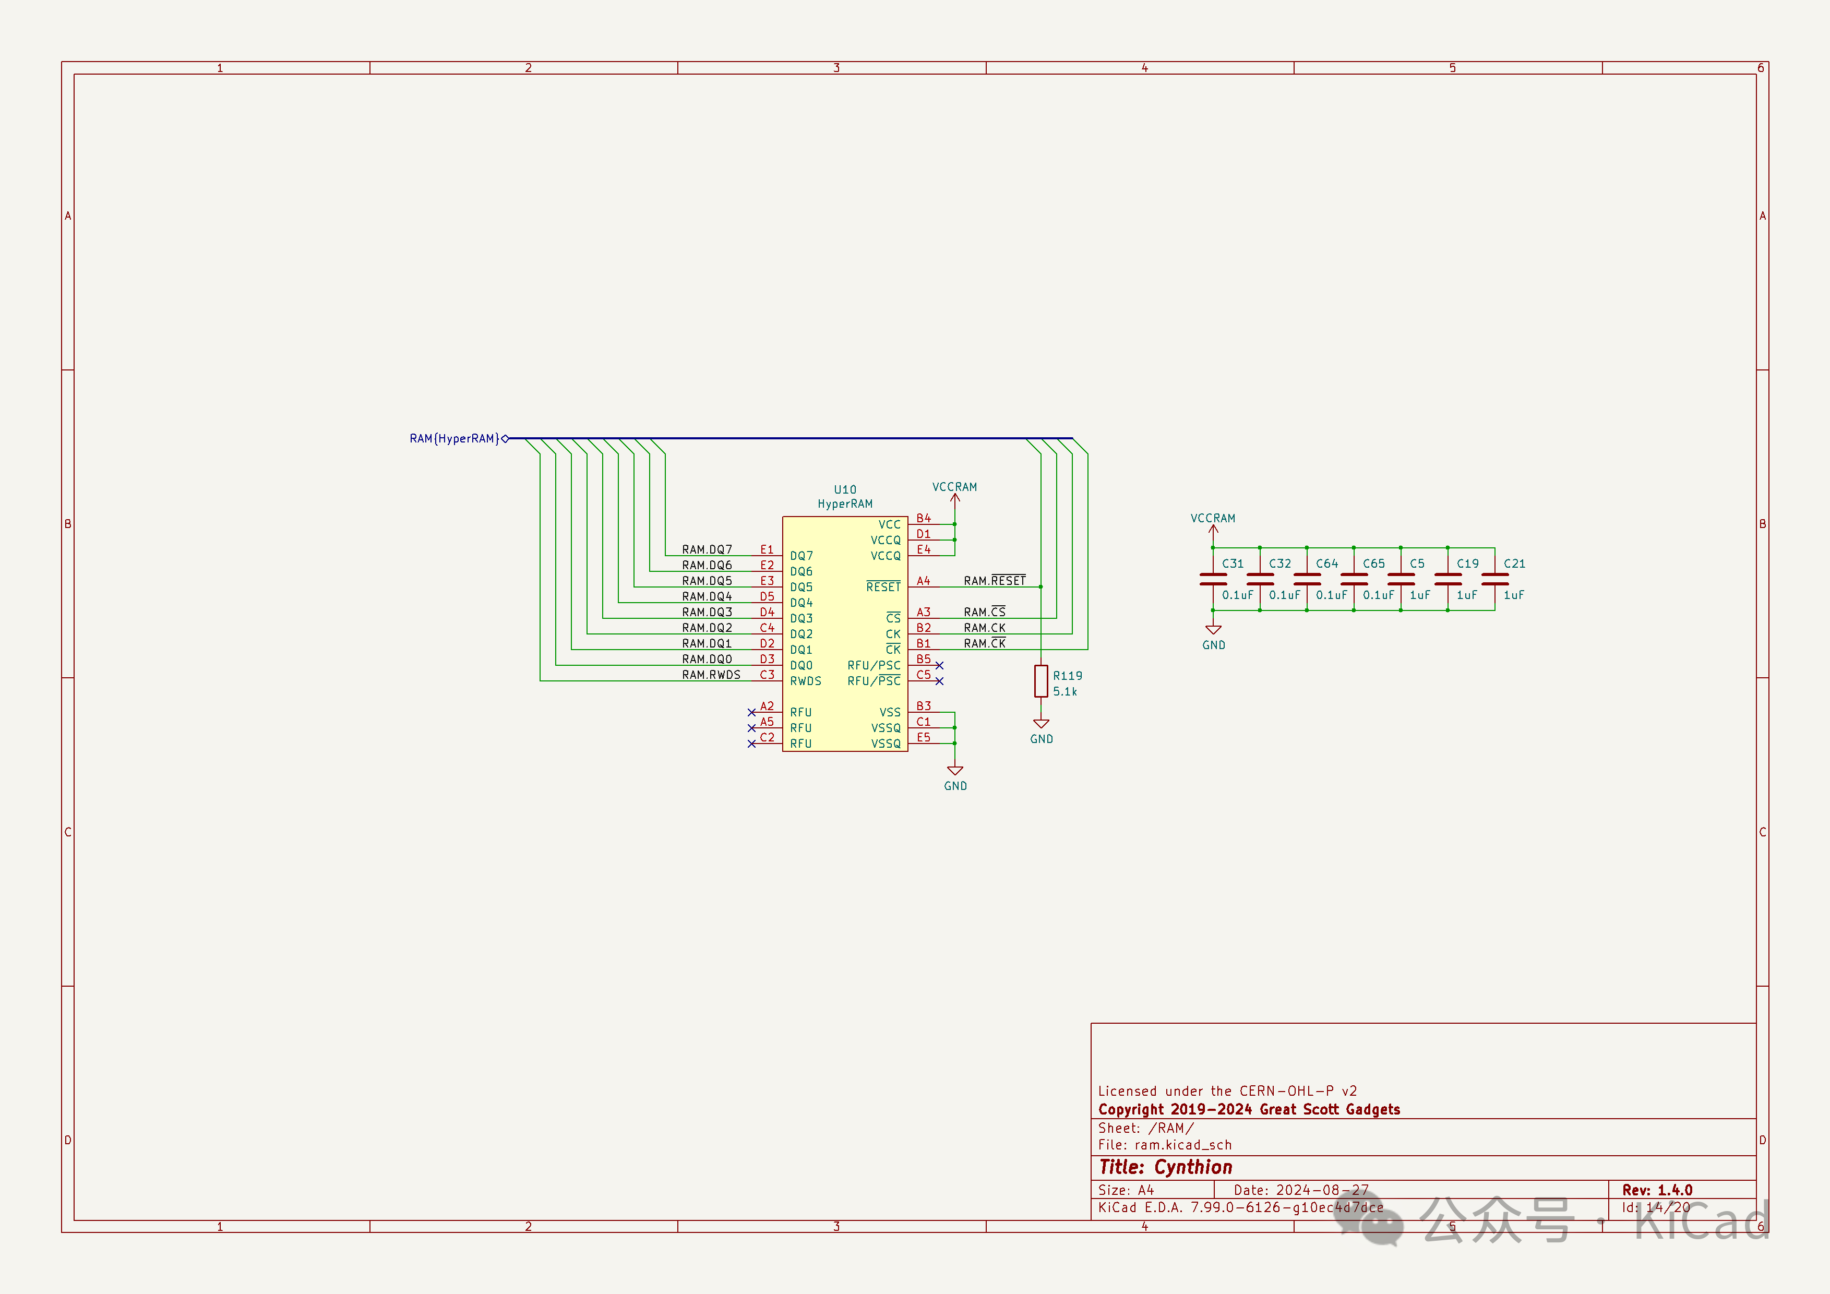Click the no-connect marker on pin A2
Viewport: 1830px width, 1294px height.
coord(751,712)
